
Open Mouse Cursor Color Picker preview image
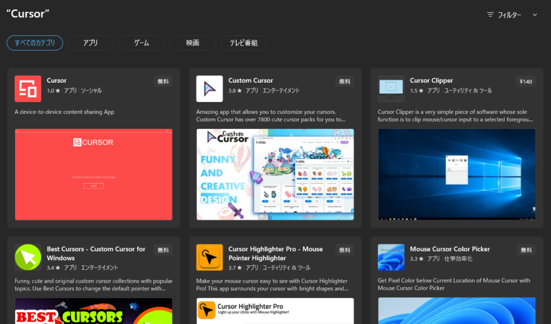[457, 311]
